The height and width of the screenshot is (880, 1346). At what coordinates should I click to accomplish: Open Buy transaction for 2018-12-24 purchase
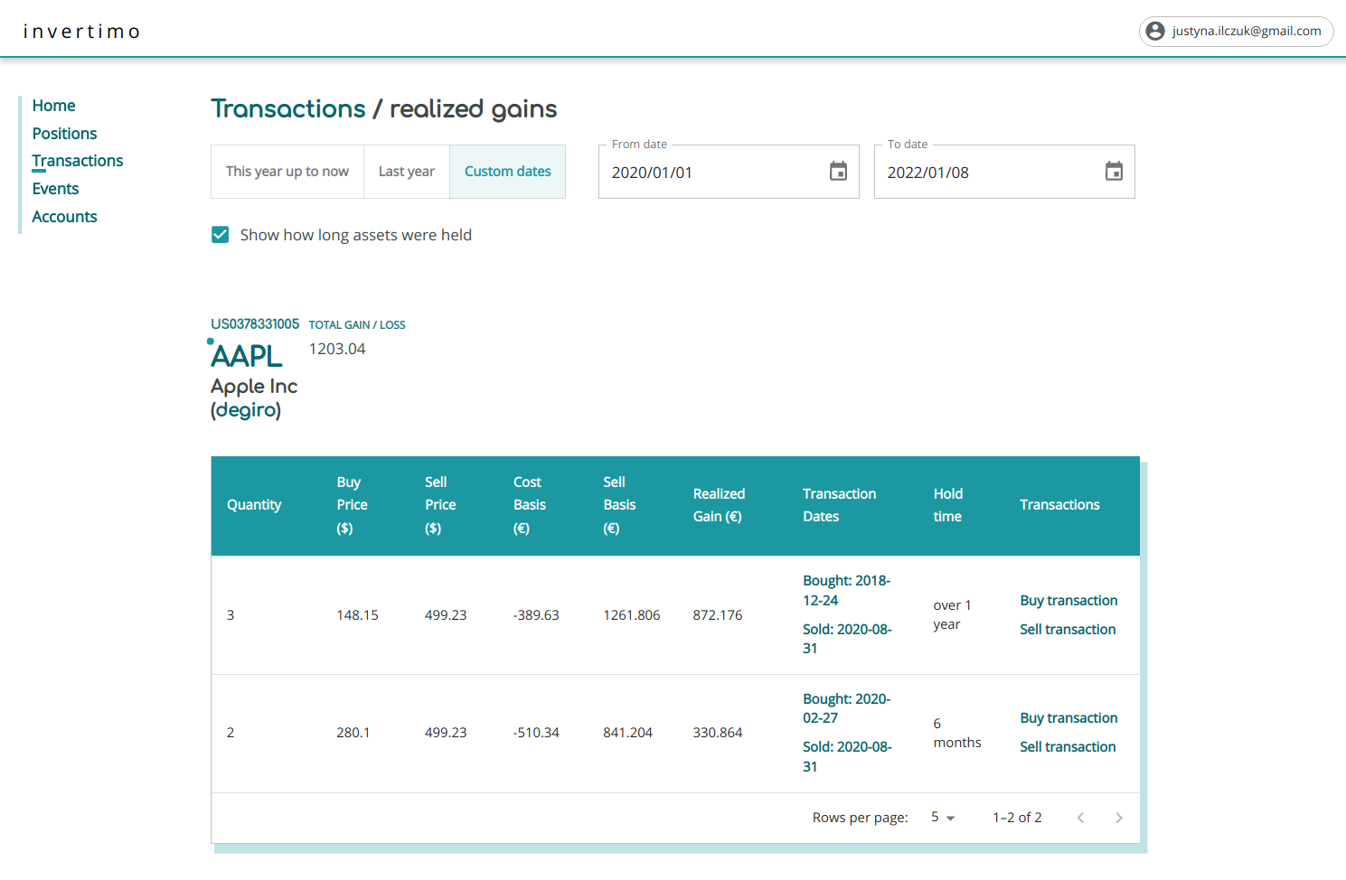pyautogui.click(x=1068, y=601)
